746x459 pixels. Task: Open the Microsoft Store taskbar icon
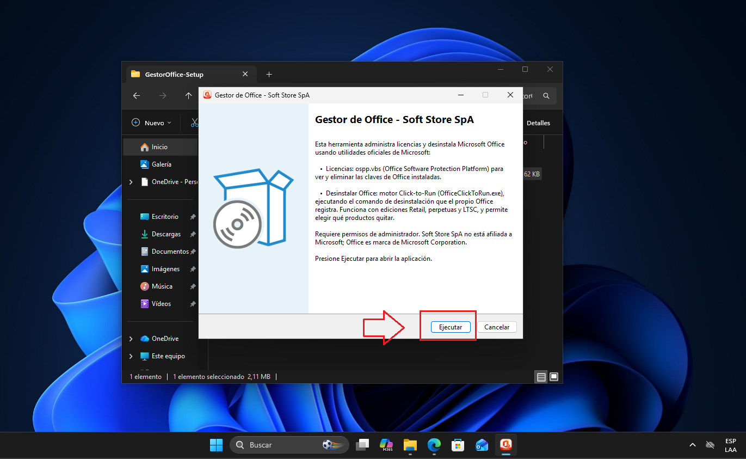point(458,445)
